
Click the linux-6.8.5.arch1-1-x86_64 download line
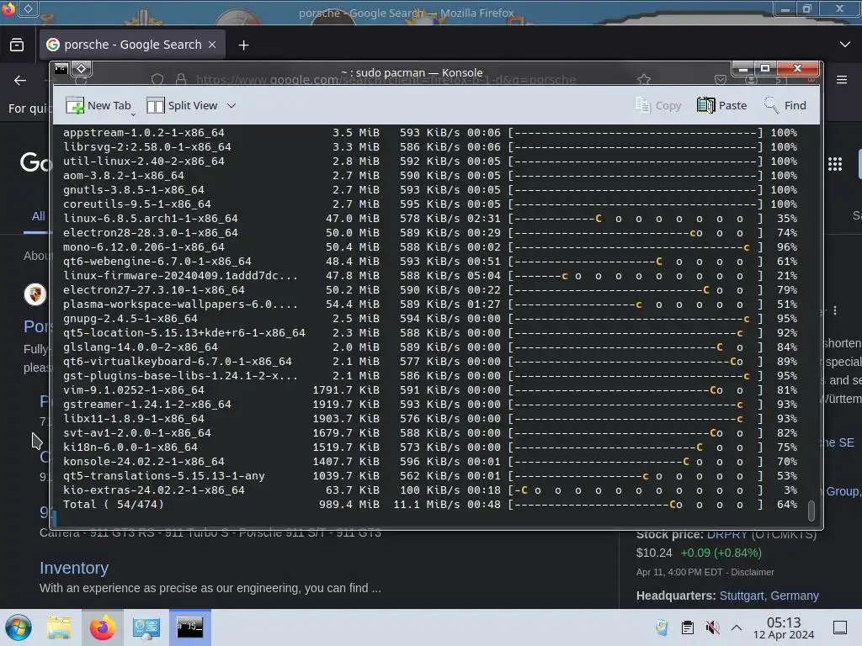tap(430, 219)
